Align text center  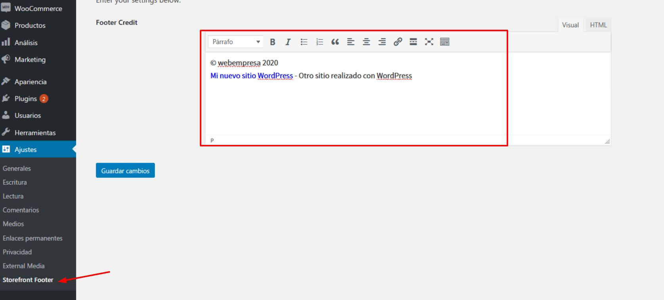[366, 42]
